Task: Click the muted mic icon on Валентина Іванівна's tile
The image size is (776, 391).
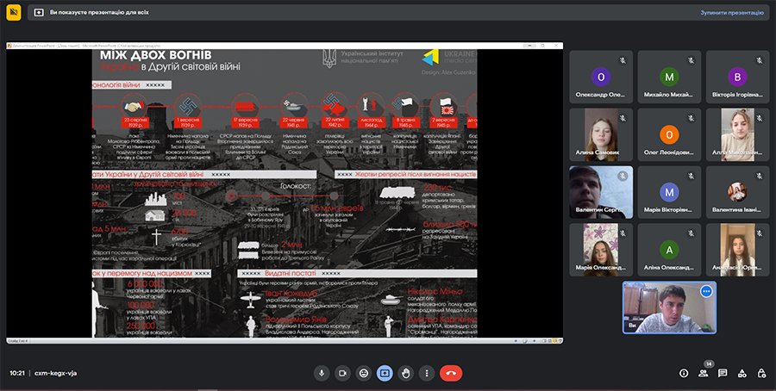Action: pos(759,176)
